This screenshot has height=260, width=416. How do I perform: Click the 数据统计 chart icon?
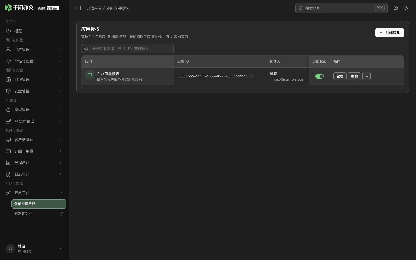[8, 163]
